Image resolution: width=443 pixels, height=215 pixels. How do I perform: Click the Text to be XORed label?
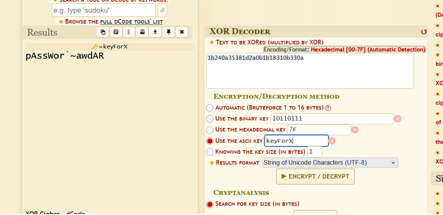point(270,43)
